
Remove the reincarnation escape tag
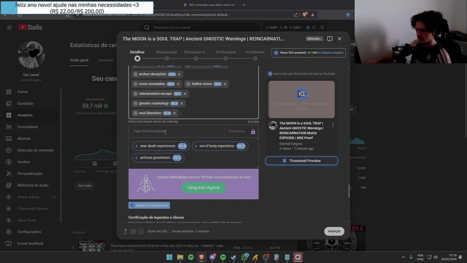click(x=185, y=94)
